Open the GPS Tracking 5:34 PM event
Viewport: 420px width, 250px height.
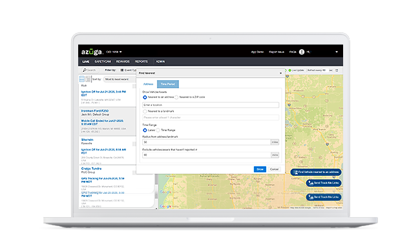(103, 180)
